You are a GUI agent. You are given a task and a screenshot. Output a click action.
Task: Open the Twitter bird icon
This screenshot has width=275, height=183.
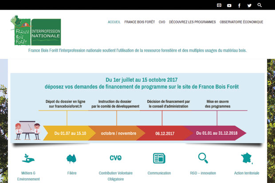(x=249, y=6)
